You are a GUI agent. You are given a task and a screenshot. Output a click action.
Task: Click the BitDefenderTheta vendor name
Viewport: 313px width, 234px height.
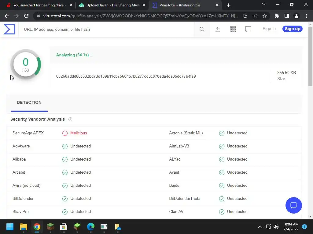[185, 199]
